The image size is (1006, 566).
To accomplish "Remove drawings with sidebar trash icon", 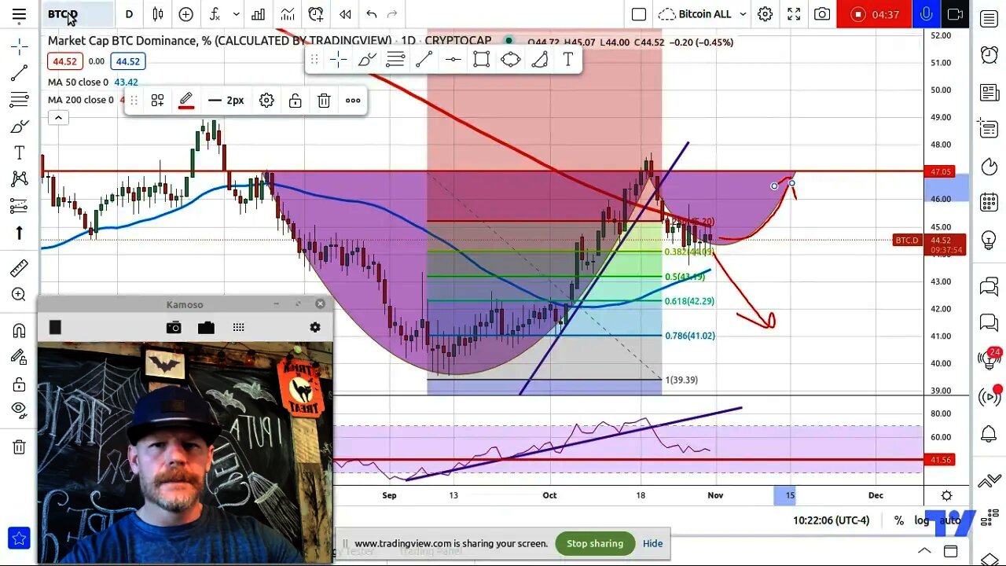I will [20, 447].
